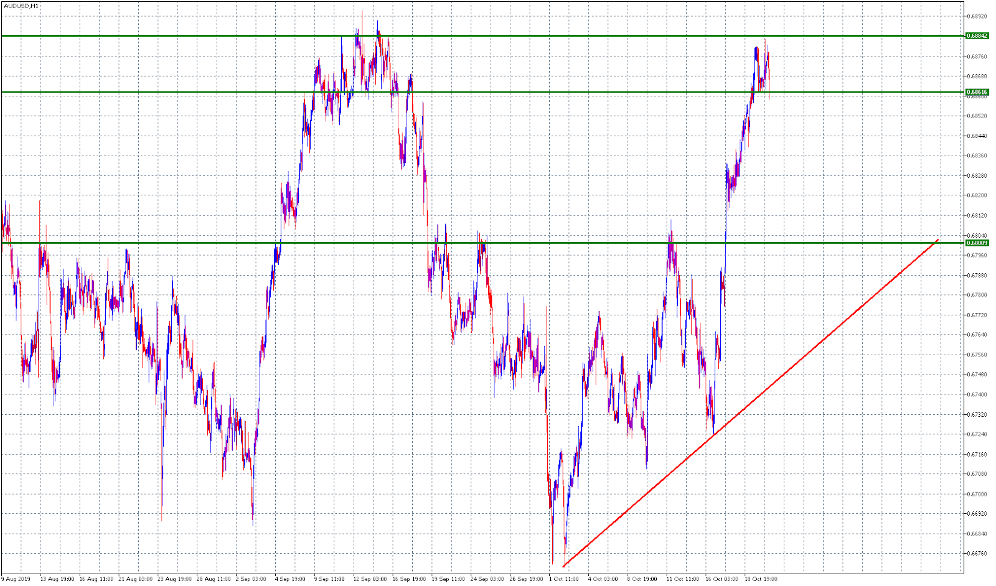Click the 2 Sep 03:00 time label

pyautogui.click(x=251, y=579)
